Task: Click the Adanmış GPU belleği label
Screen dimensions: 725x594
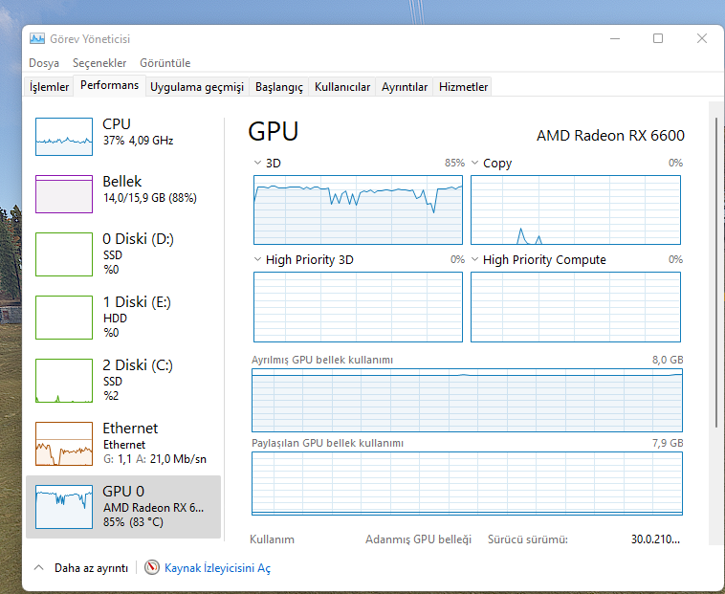Action: click(x=418, y=539)
